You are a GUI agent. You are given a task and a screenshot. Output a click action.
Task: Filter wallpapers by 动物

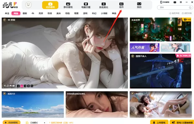[68, 13]
